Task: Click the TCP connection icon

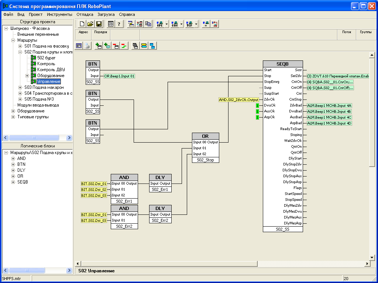Action: click(189, 24)
